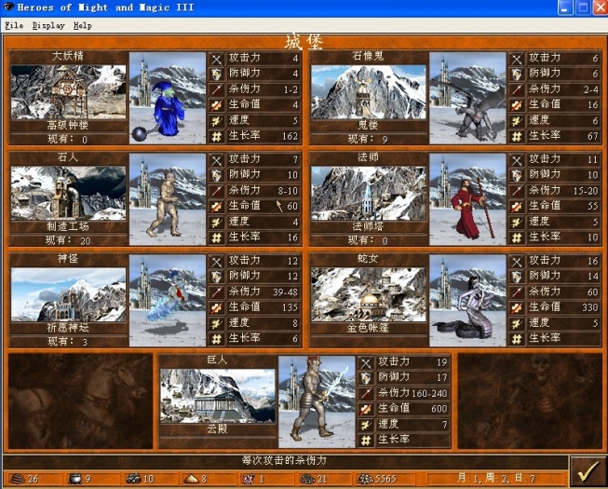Click shield defense icon for 法师
Screen dimensions: 608x489
click(517, 175)
